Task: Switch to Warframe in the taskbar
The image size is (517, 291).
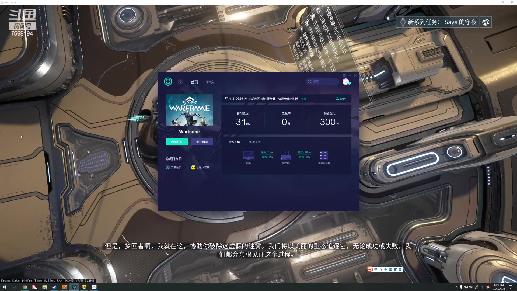Action: [x=94, y=287]
